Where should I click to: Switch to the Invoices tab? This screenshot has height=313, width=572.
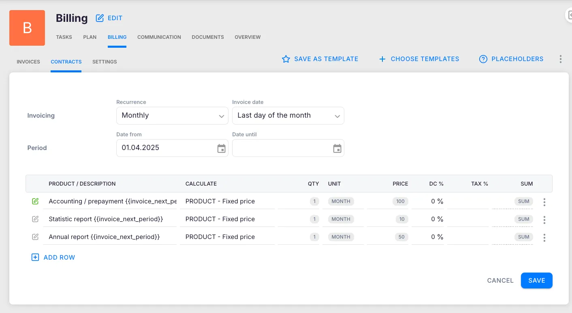pos(28,62)
